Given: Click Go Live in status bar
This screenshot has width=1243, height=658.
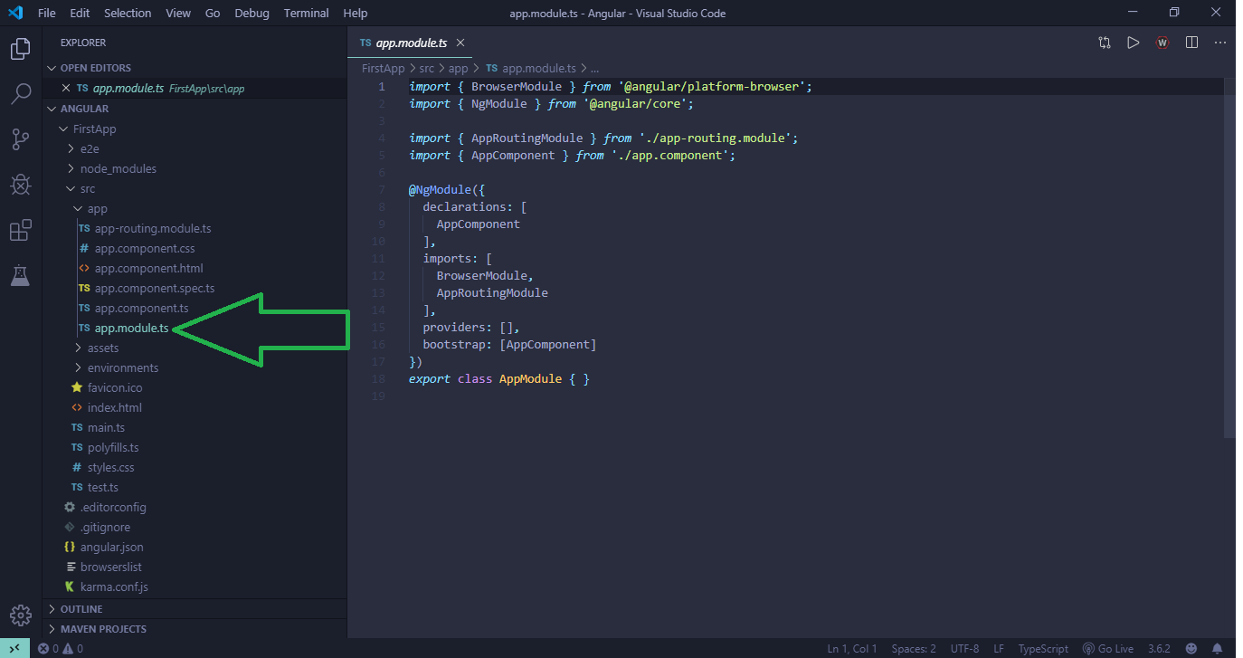Looking at the screenshot, I should 1108,649.
